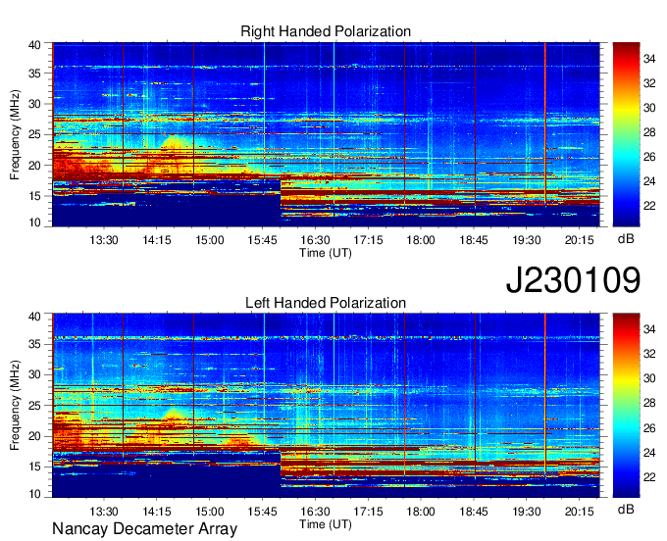Click the 35 MHz tick label on the top plot
The image size is (667, 541).
pos(35,74)
